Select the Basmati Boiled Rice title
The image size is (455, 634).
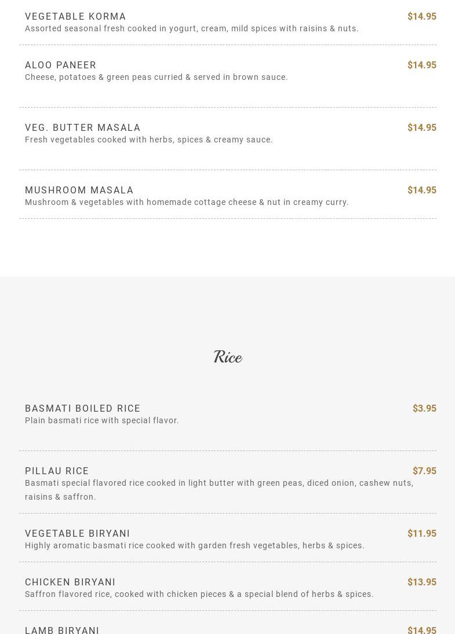(x=83, y=408)
